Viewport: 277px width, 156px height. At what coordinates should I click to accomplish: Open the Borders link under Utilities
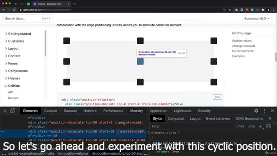point(13,98)
